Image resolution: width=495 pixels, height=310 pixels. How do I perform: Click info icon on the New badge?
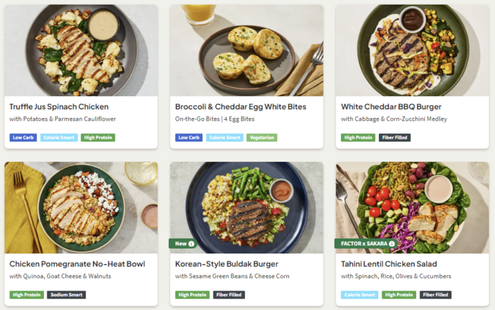point(191,244)
